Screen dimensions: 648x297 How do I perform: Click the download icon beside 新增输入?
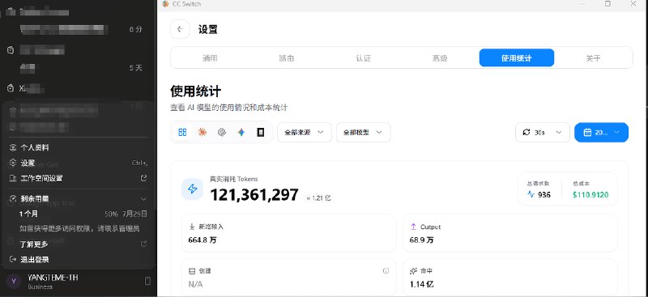192,227
